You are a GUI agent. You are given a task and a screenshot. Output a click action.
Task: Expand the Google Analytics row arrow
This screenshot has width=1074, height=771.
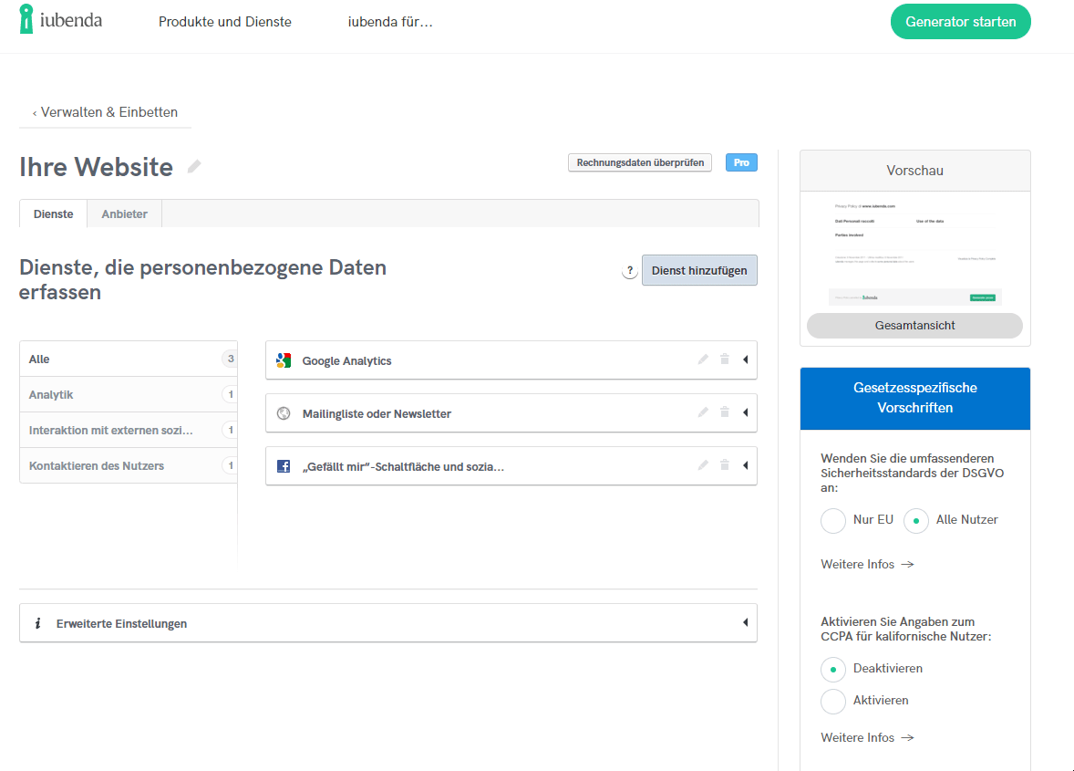[745, 360]
